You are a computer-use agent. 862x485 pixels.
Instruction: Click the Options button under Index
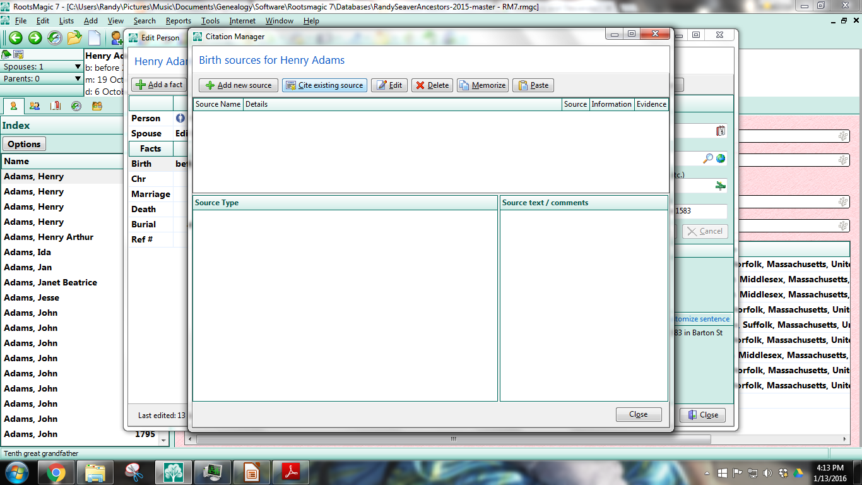click(x=25, y=144)
